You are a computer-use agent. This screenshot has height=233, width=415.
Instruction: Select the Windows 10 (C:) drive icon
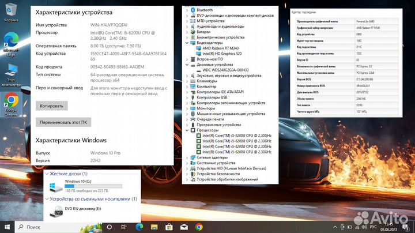pyautogui.click(x=56, y=187)
